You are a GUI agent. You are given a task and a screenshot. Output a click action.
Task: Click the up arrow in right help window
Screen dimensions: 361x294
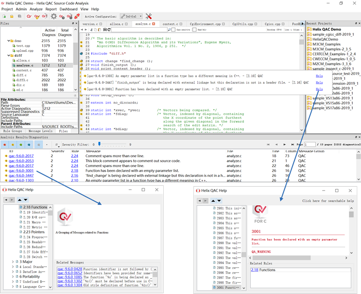click(x=213, y=201)
